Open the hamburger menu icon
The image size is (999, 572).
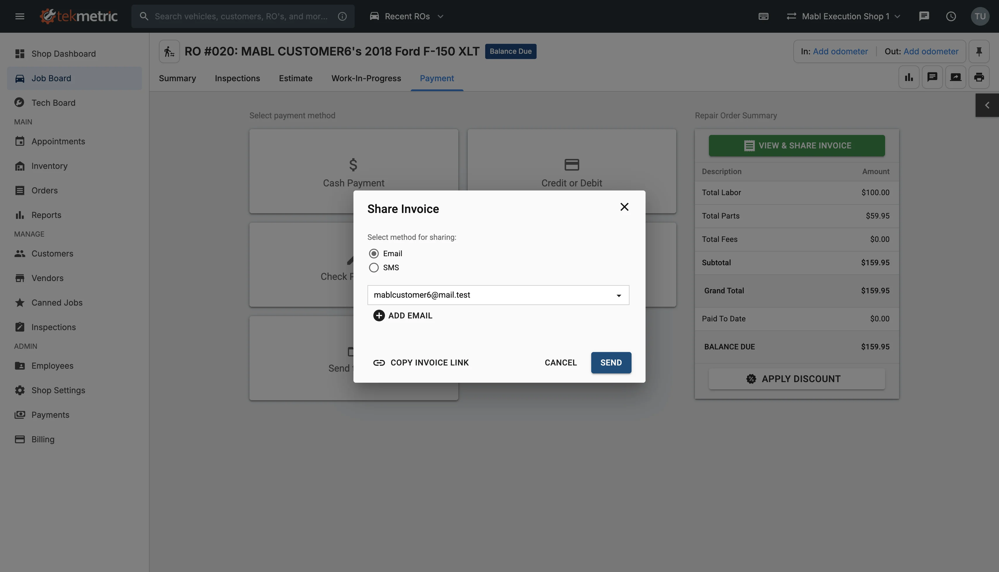(20, 16)
